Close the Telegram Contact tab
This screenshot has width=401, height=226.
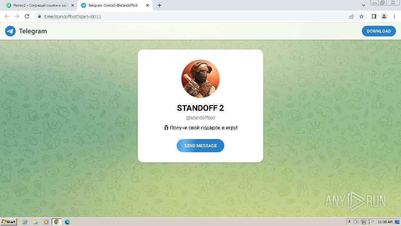(x=147, y=5)
